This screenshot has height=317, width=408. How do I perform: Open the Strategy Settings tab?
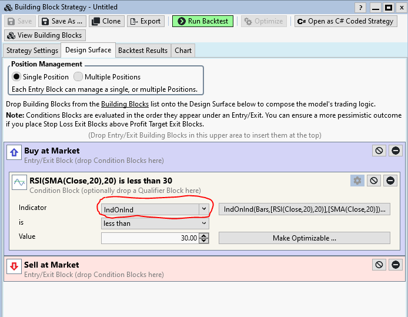click(x=32, y=51)
